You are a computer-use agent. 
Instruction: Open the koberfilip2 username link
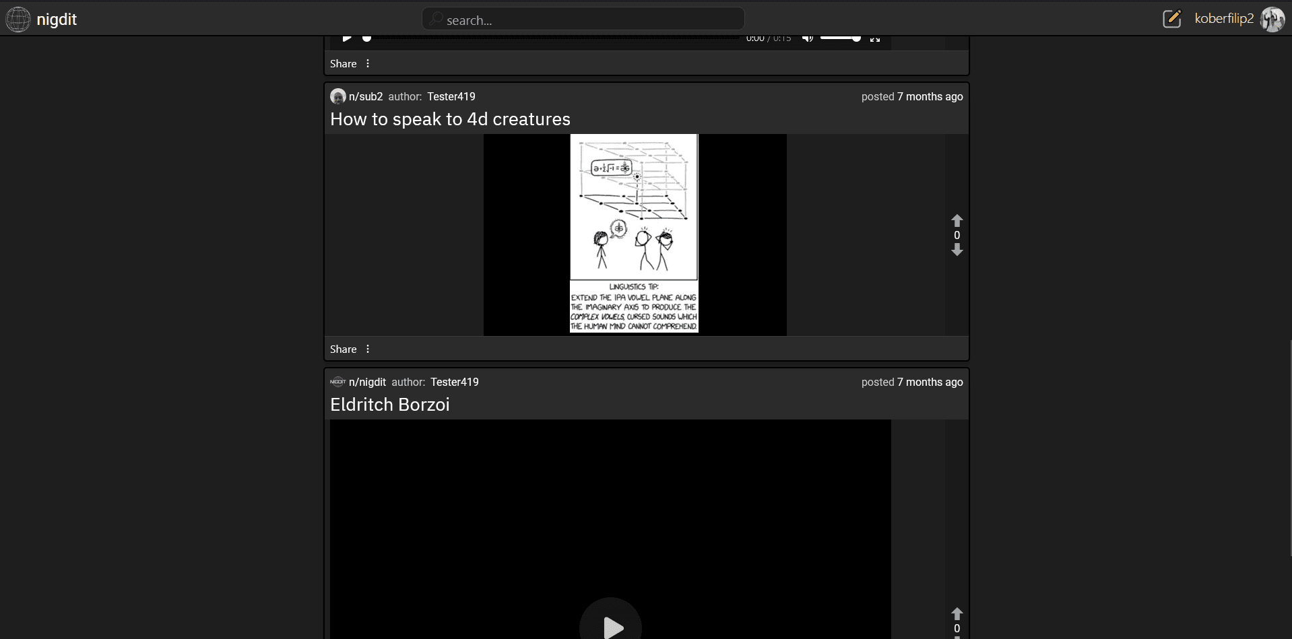click(x=1224, y=19)
